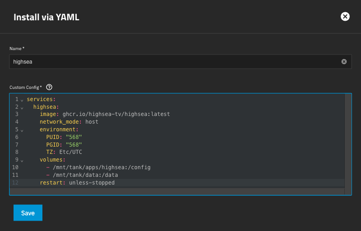Click the PUID "568" value

pos(74,137)
